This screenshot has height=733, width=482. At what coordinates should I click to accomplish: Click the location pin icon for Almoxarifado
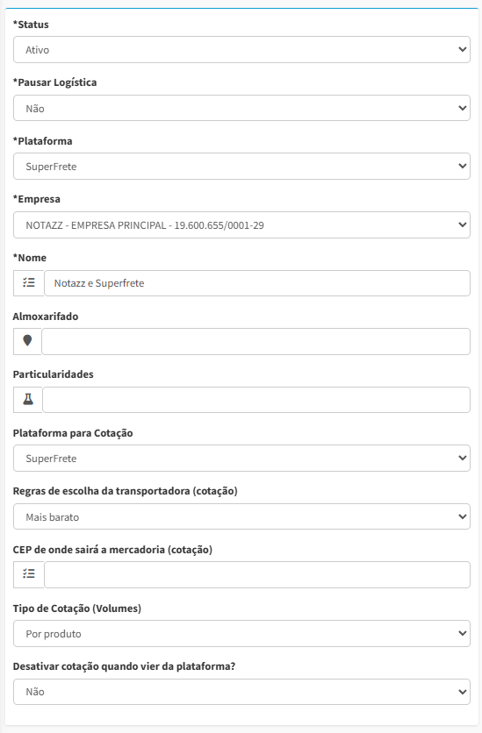[27, 341]
